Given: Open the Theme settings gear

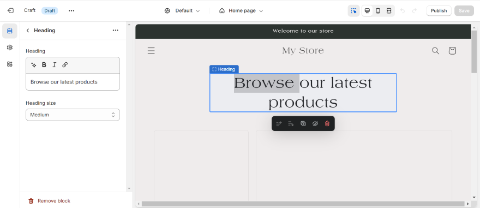Looking at the screenshot, I should [x=9, y=47].
